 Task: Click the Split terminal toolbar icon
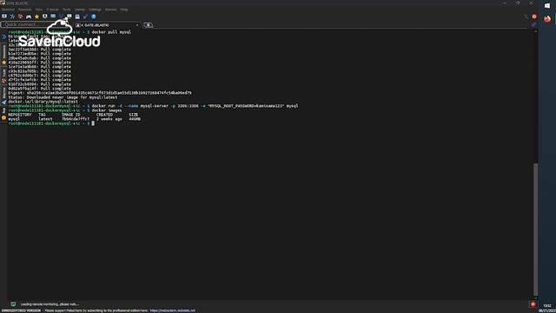[53, 17]
